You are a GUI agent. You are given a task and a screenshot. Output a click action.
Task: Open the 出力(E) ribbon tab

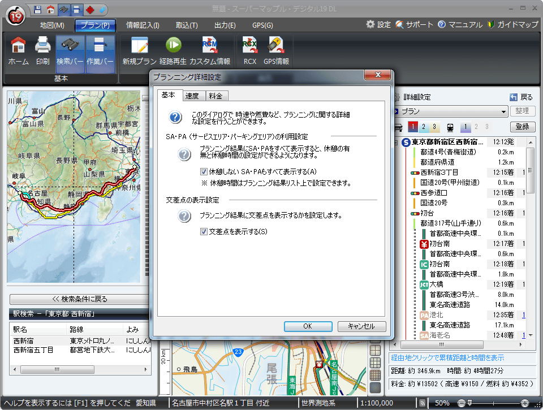tap(225, 25)
